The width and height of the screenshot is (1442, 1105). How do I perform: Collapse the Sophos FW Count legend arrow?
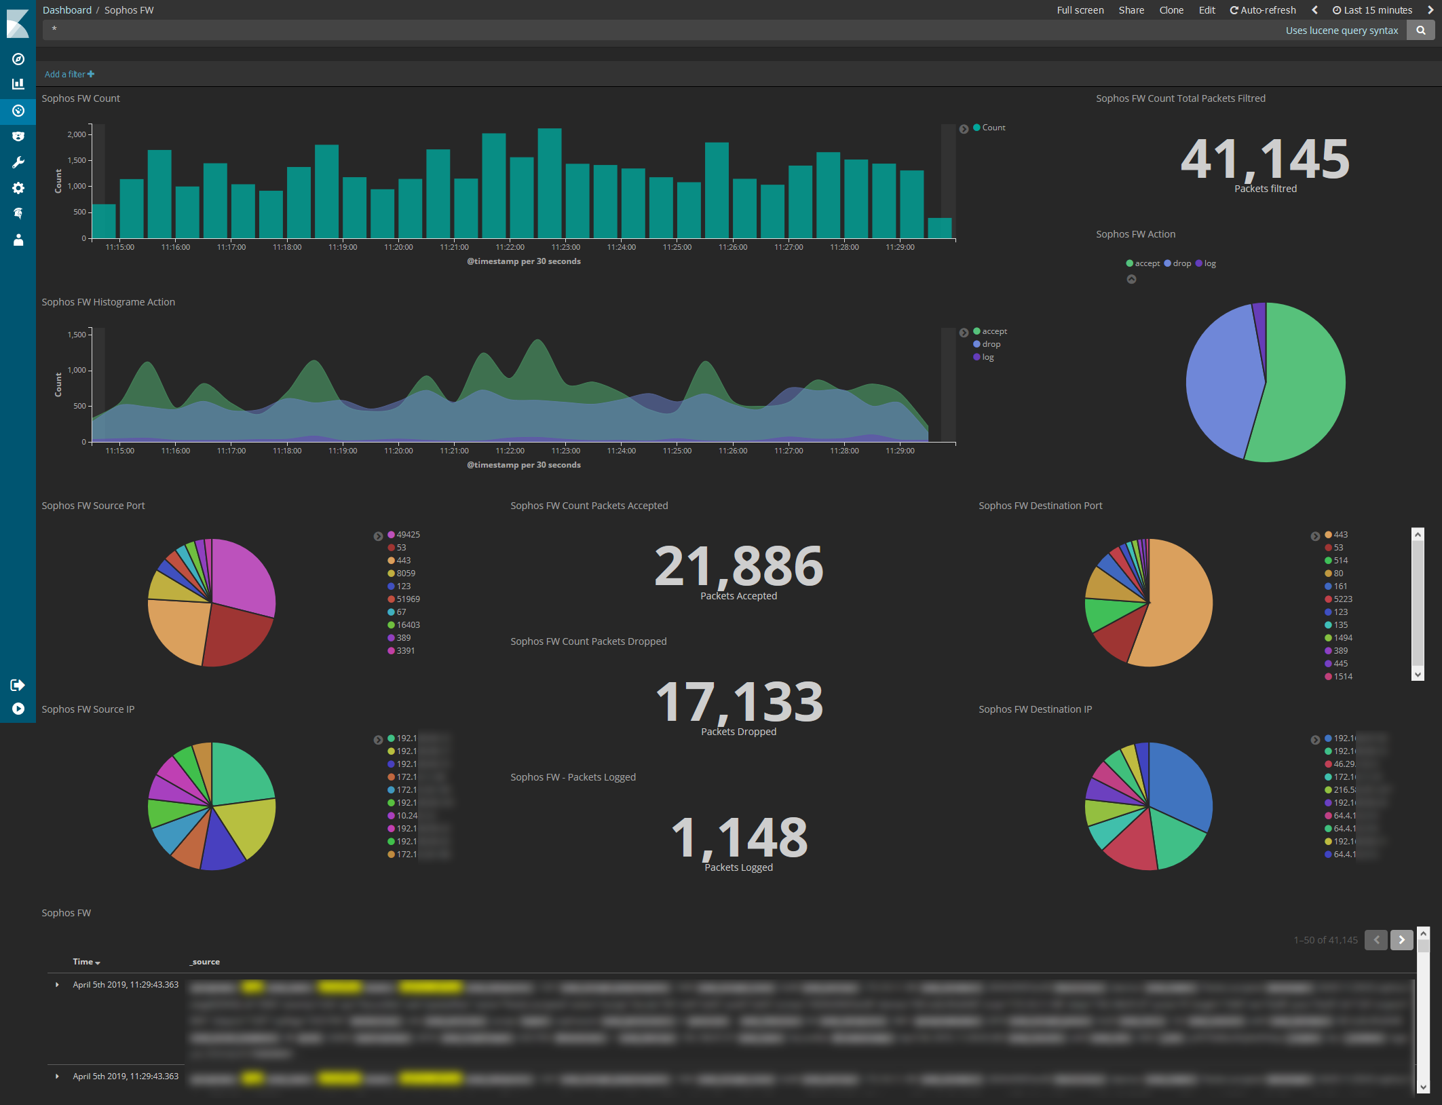[x=964, y=129]
